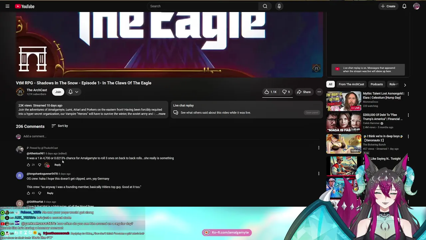The height and width of the screenshot is (240, 426).
Task: Click the search magnifier button
Action: tap(265, 6)
